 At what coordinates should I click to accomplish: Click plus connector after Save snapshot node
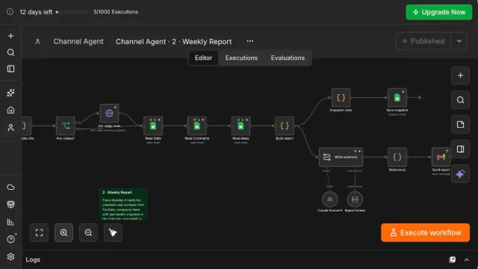coord(420,98)
